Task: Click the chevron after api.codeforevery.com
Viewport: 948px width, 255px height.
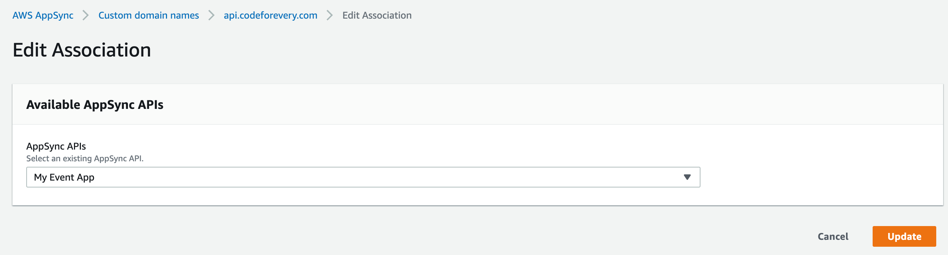Action: [x=329, y=16]
